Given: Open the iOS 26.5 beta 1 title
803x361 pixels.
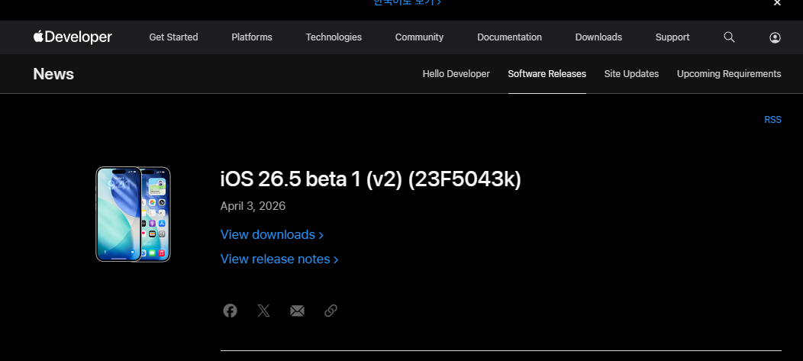Looking at the screenshot, I should coord(371,179).
